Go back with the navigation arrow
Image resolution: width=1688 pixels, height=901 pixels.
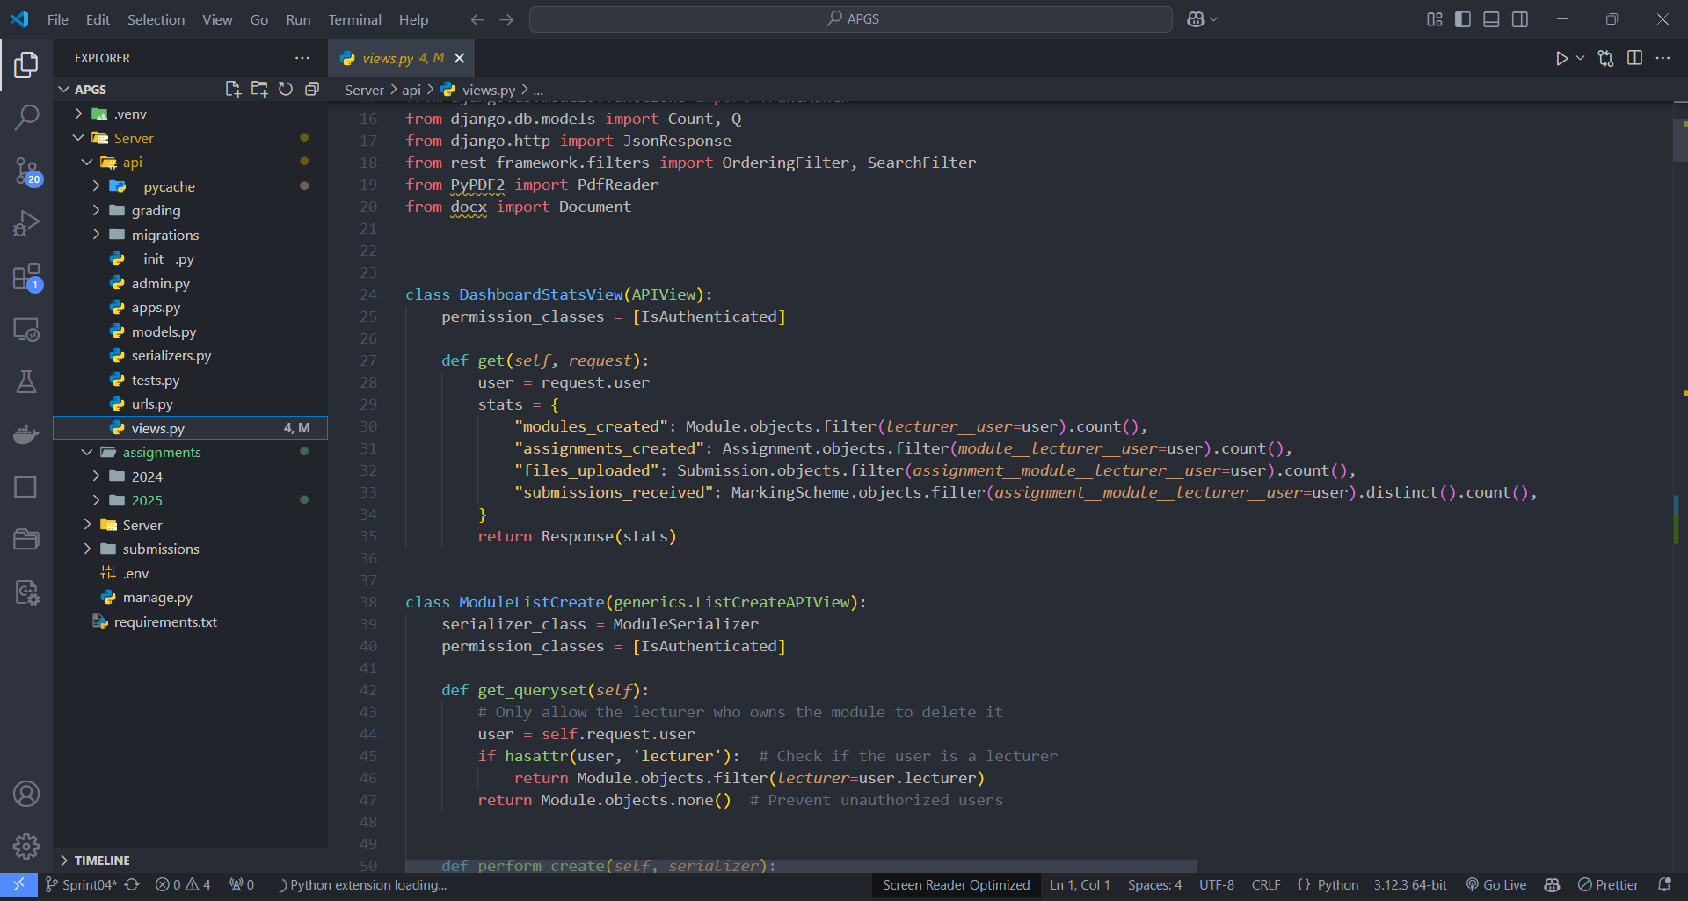(477, 19)
